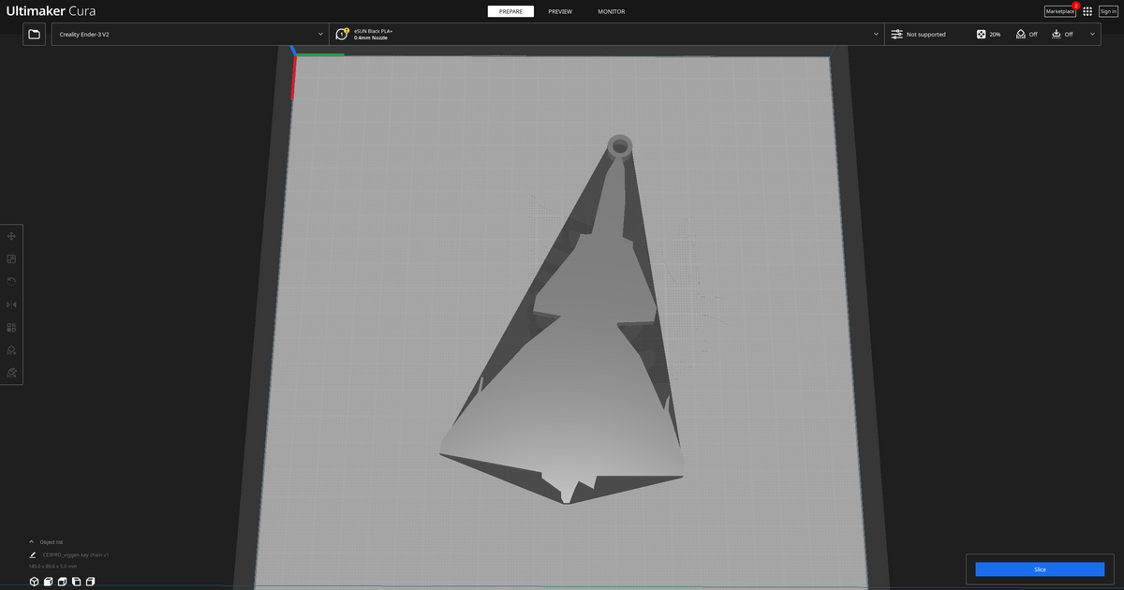Open a file with the folder icon
This screenshot has width=1124, height=590.
point(34,33)
